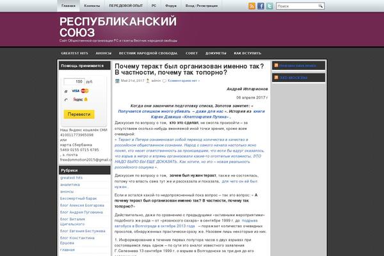The image size is (384, 256).
Task: Click the Яндекс money logo
Action: pos(80,99)
